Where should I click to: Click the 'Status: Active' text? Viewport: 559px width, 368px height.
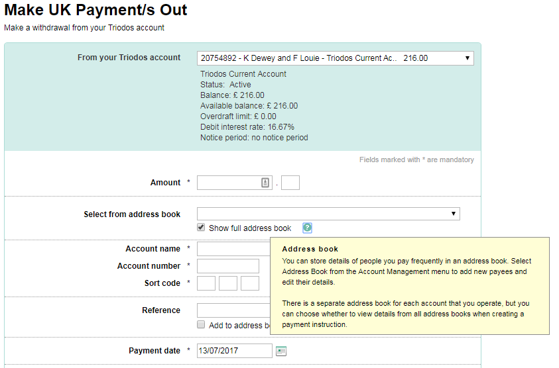pyautogui.click(x=225, y=85)
